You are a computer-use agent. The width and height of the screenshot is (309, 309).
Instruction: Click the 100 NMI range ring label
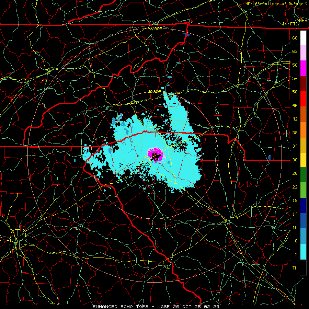click(154, 28)
